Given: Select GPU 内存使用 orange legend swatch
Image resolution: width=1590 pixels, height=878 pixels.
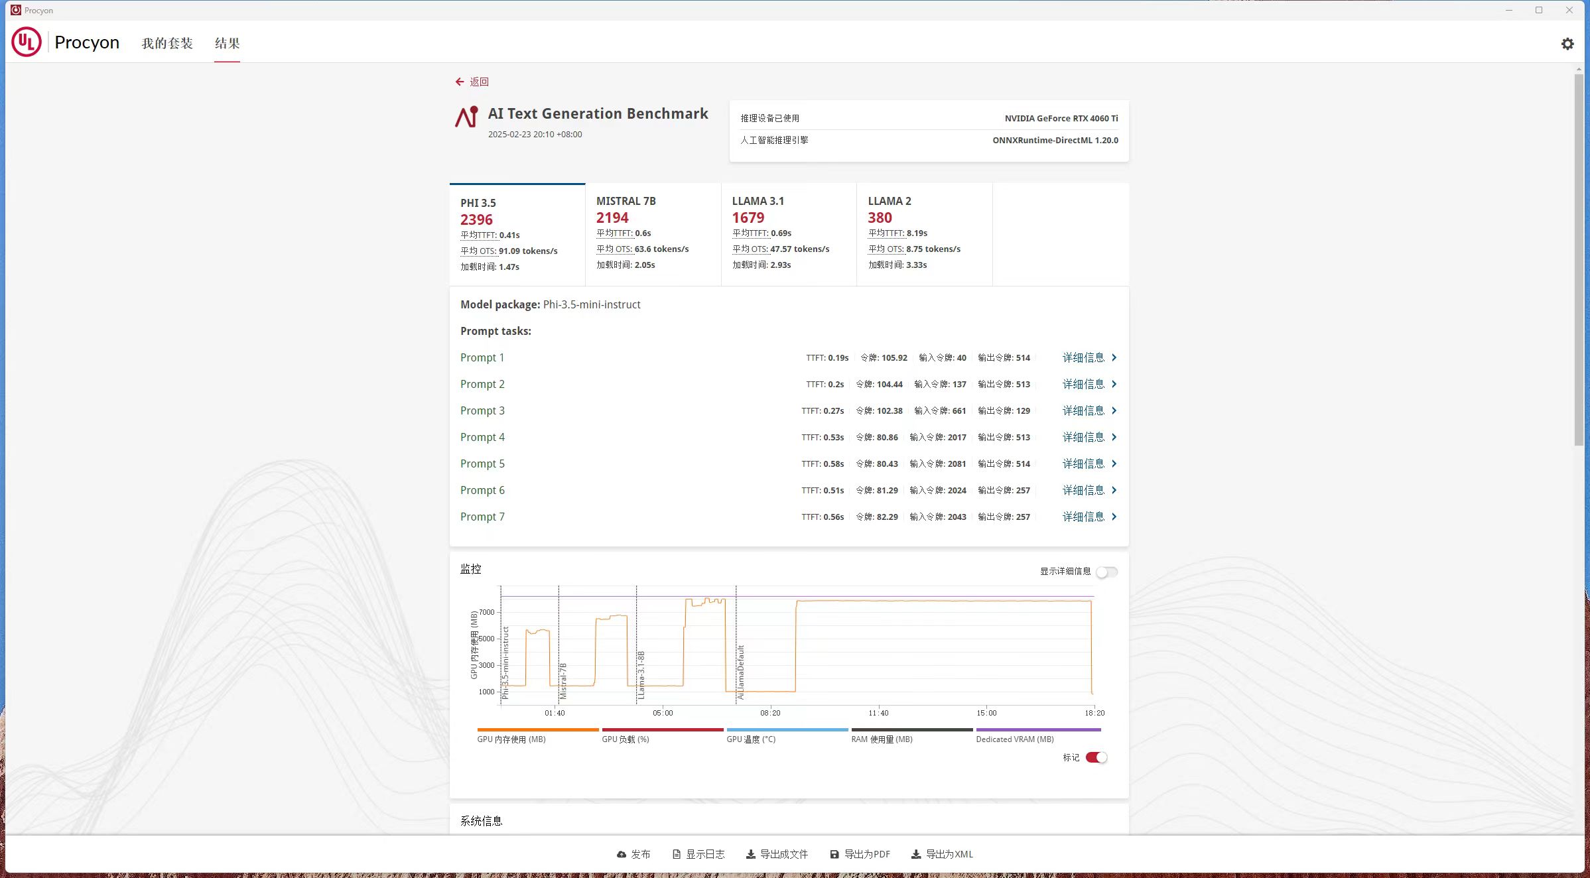Looking at the screenshot, I should [x=538, y=729].
